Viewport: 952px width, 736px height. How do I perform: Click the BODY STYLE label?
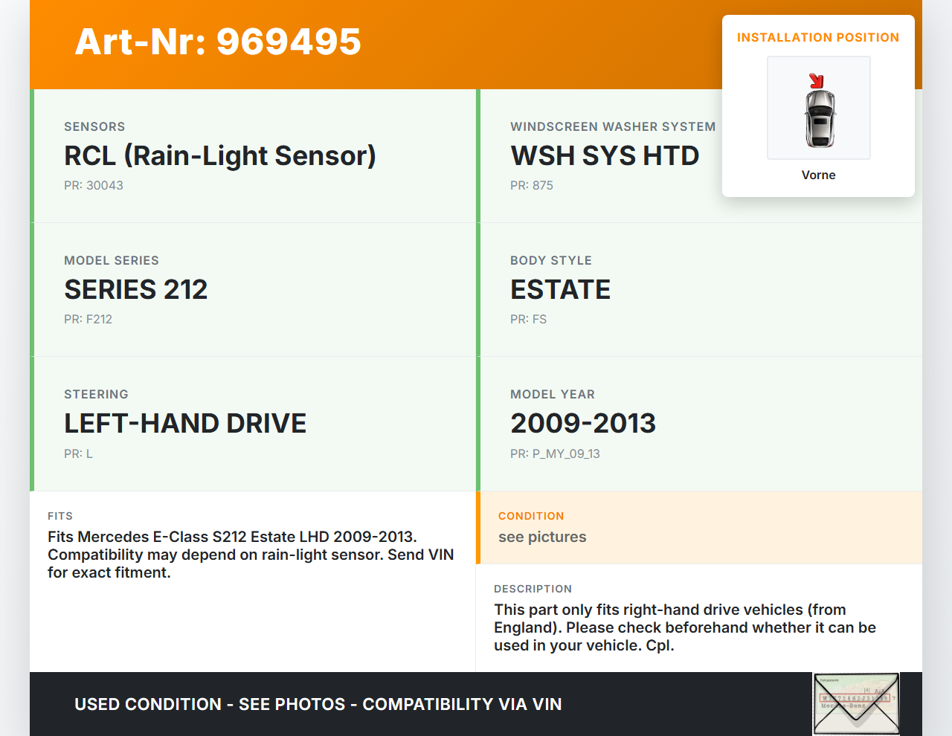(x=551, y=260)
